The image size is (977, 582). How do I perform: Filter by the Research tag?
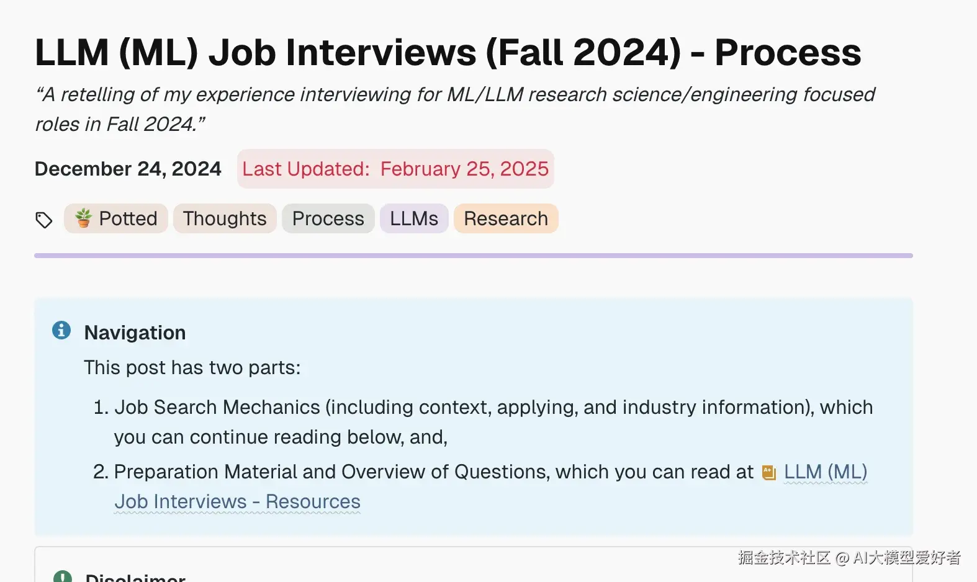[505, 218]
